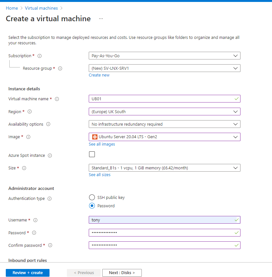Screen dimensions: 272x277
Task: Enable the Azure Spot instance checkbox
Action: [x=92, y=154]
